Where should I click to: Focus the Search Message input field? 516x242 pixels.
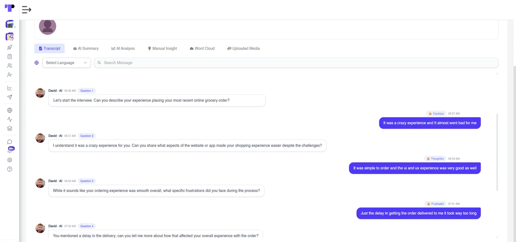[x=296, y=63]
